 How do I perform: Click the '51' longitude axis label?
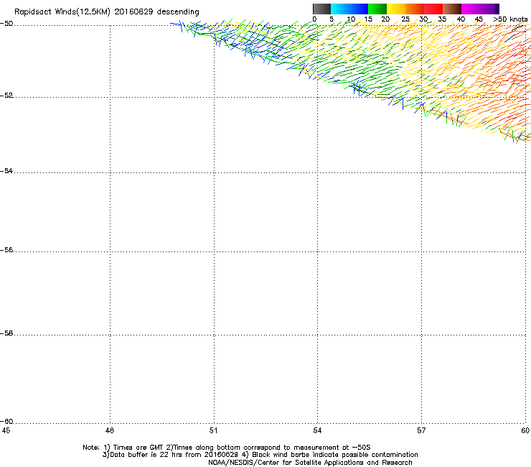213,430
